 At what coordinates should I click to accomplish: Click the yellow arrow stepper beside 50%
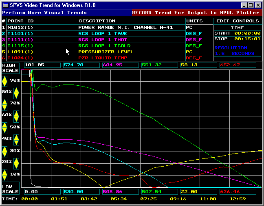[x=4, y=128]
